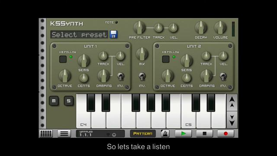This screenshot has width=277, height=156.
Task: Click the Unit 1 Vel. knob
Action: [120, 56]
